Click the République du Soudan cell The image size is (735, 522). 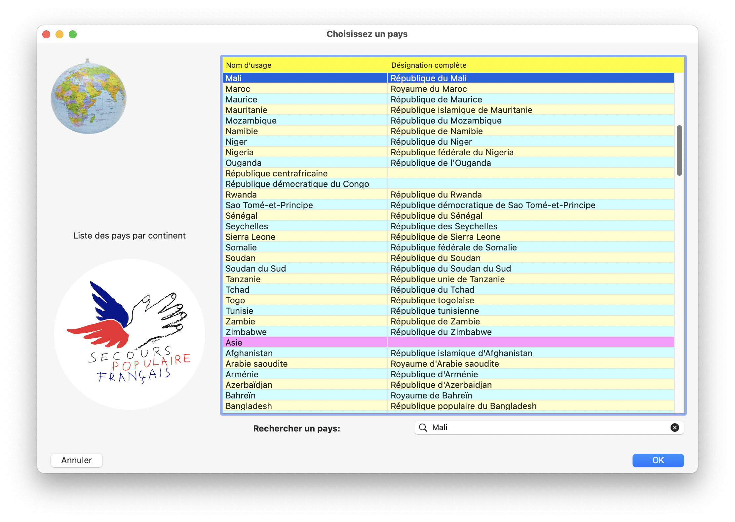[531, 258]
